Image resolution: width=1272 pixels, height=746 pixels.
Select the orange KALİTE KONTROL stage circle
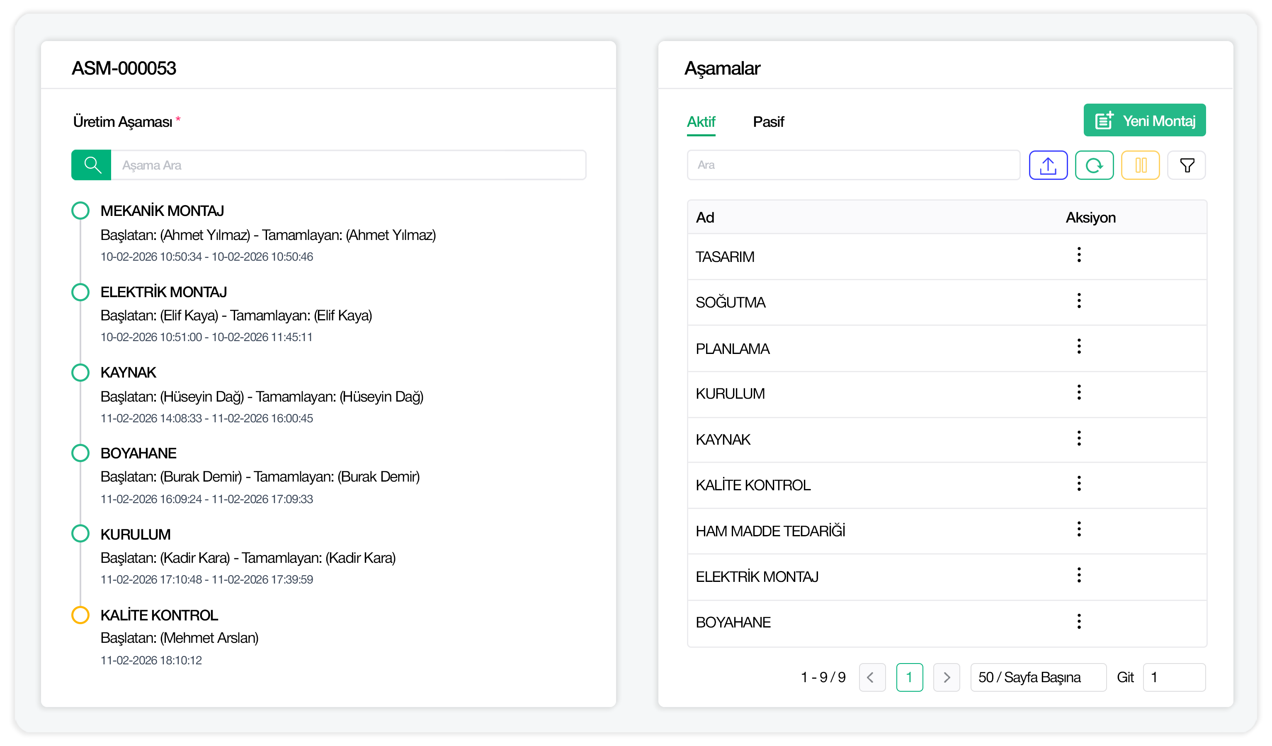80,615
